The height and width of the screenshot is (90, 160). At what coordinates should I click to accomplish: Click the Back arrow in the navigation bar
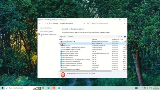39,23
